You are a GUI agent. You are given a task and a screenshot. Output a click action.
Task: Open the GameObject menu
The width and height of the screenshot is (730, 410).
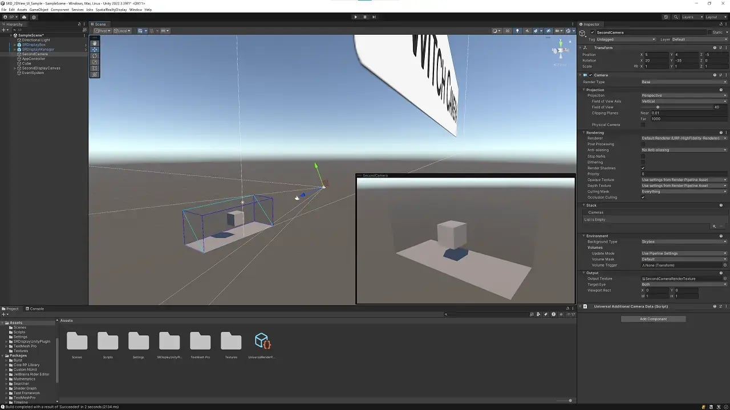click(39, 10)
